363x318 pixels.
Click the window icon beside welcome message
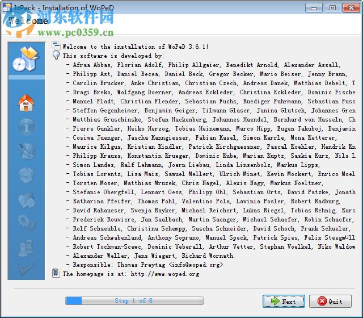pyautogui.click(x=56, y=46)
